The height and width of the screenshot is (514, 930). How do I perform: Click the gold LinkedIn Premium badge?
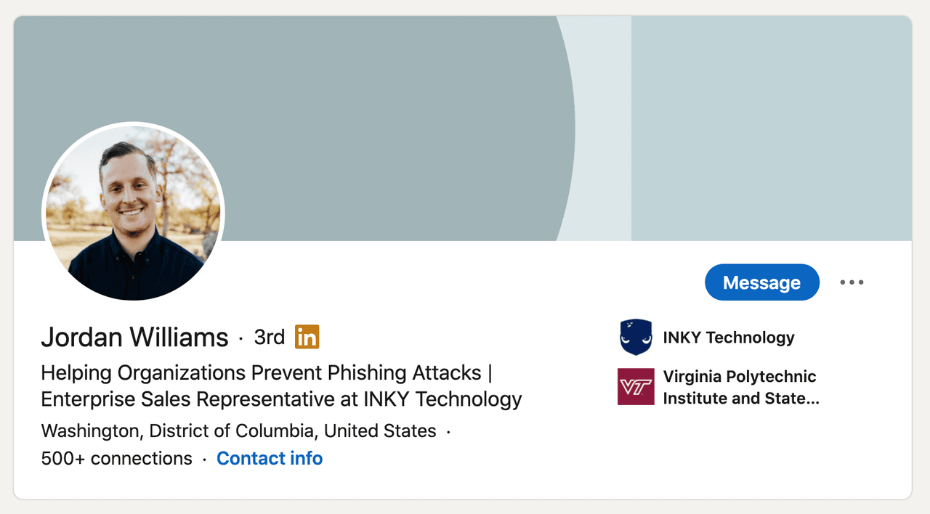[307, 337]
